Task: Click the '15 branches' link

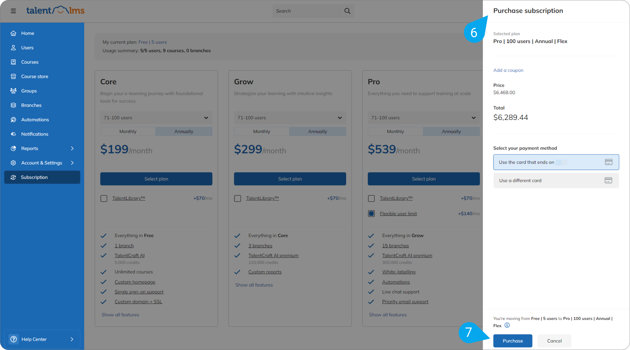Action: pyautogui.click(x=395, y=246)
